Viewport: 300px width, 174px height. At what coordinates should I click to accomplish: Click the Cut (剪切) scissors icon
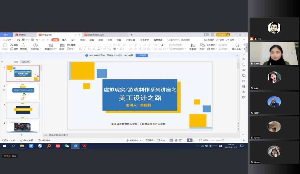12,45
